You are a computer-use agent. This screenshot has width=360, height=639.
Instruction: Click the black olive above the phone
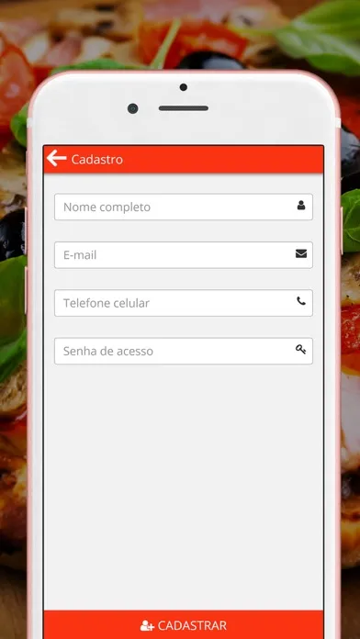(211, 61)
